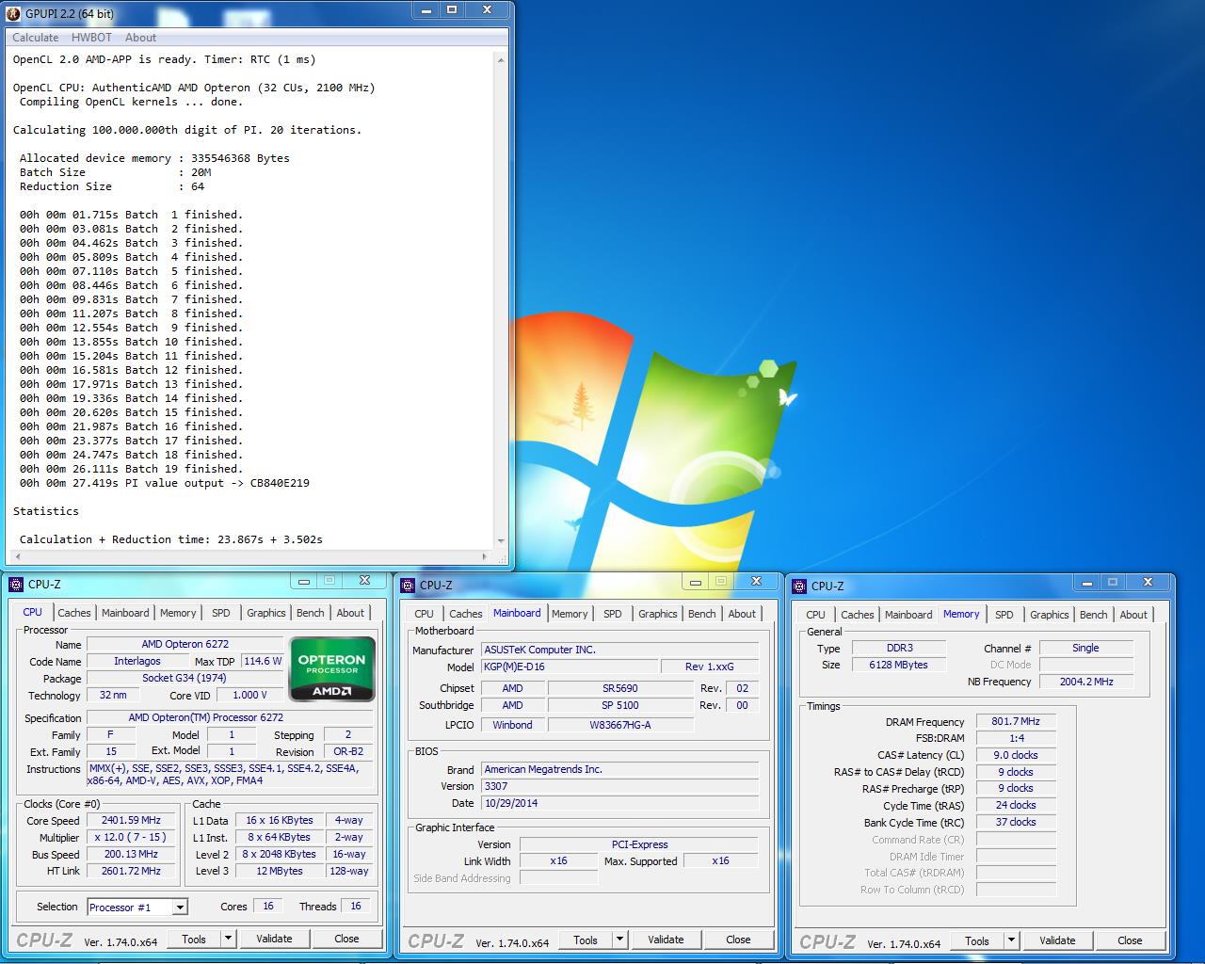Click Validate button in Memory window
1205x964 pixels.
coord(1057,940)
